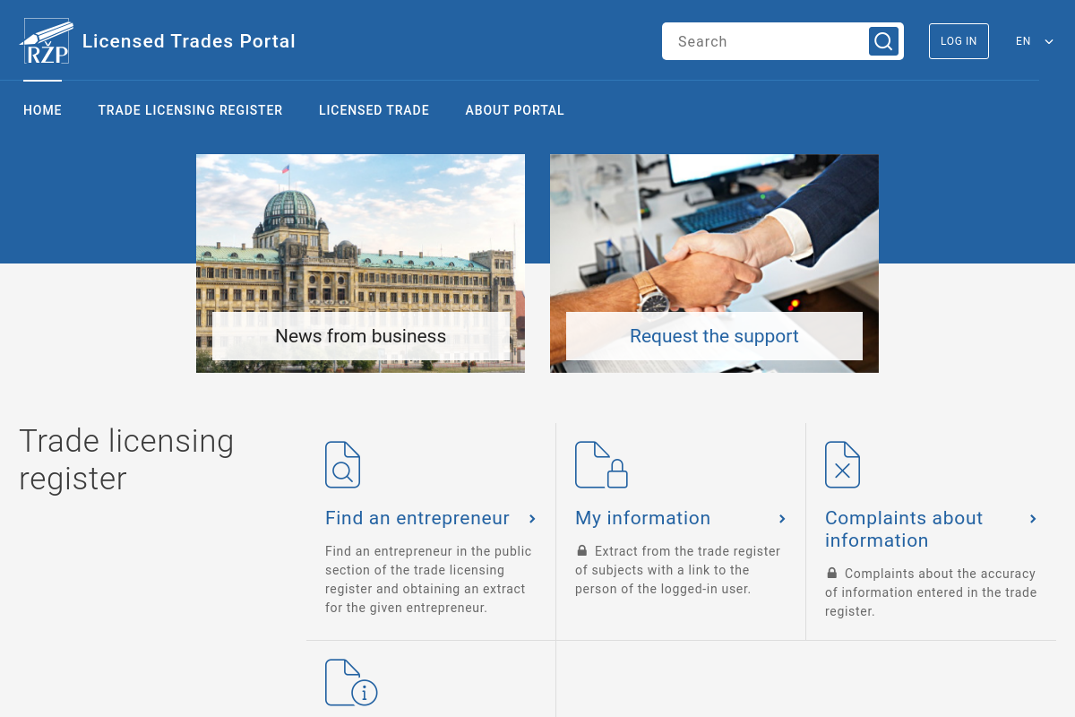Open the Trade Licensing Register menu
This screenshot has width=1075, height=717.
190,110
